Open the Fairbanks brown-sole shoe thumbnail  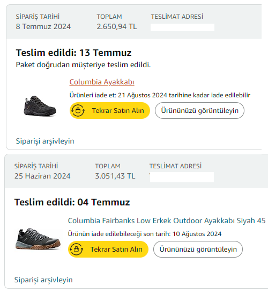tap(38, 239)
